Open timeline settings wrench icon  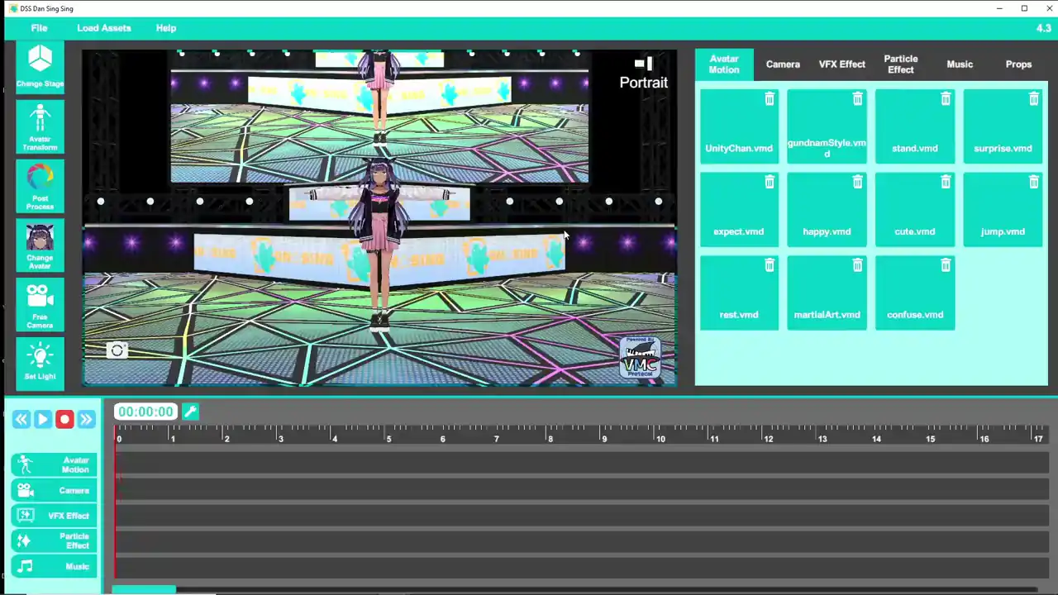click(x=190, y=412)
